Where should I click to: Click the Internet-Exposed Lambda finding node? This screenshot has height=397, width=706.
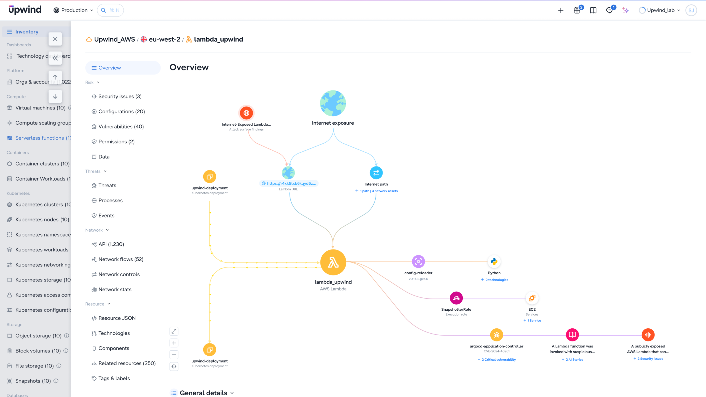click(246, 113)
